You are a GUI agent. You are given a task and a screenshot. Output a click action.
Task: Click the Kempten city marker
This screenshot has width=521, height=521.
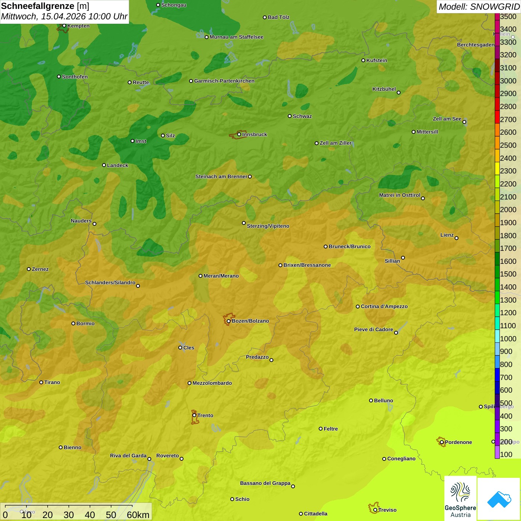click(x=64, y=26)
